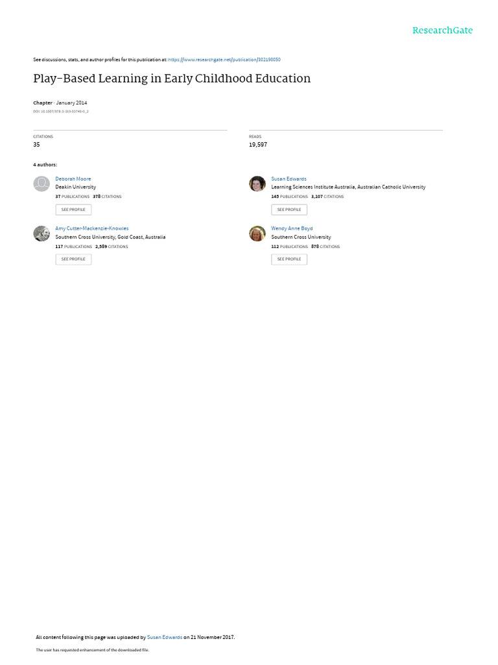Click See Profile under Wendy Anne Boyd
Viewport: 498px width, 665px height.
(289, 259)
